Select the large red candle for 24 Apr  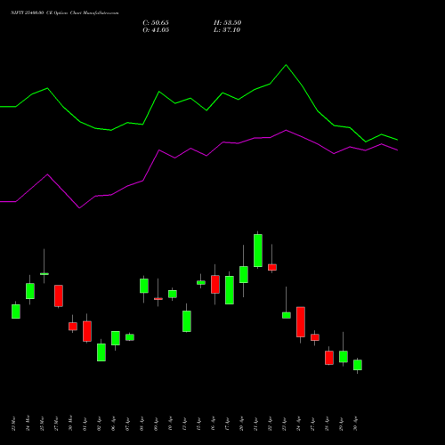[x=301, y=322]
